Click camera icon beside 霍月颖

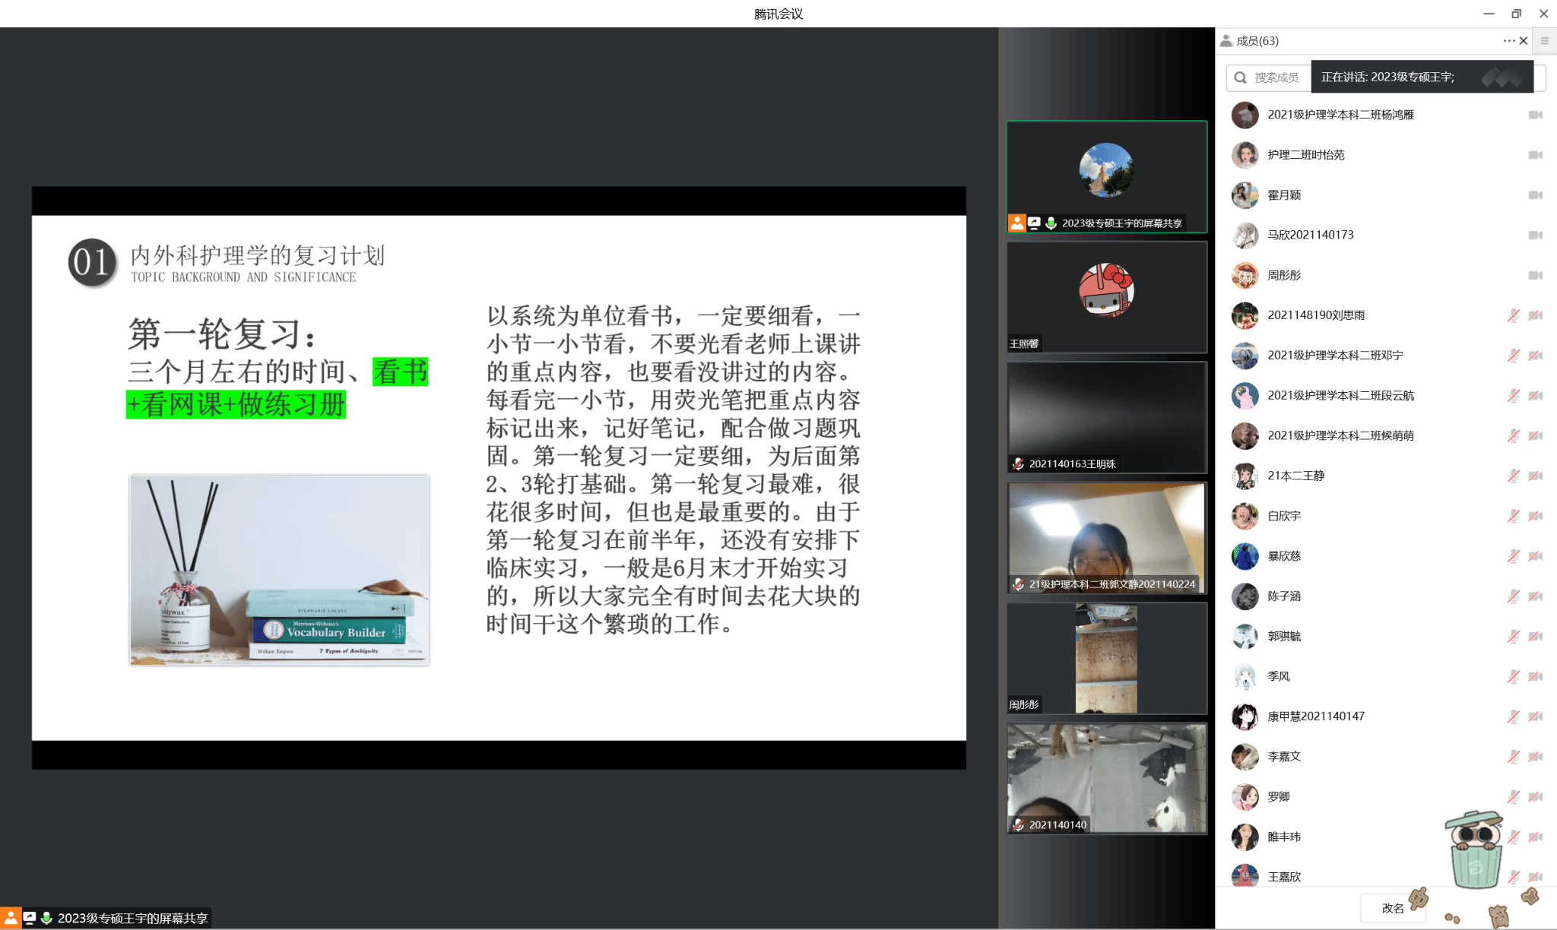1535,195
